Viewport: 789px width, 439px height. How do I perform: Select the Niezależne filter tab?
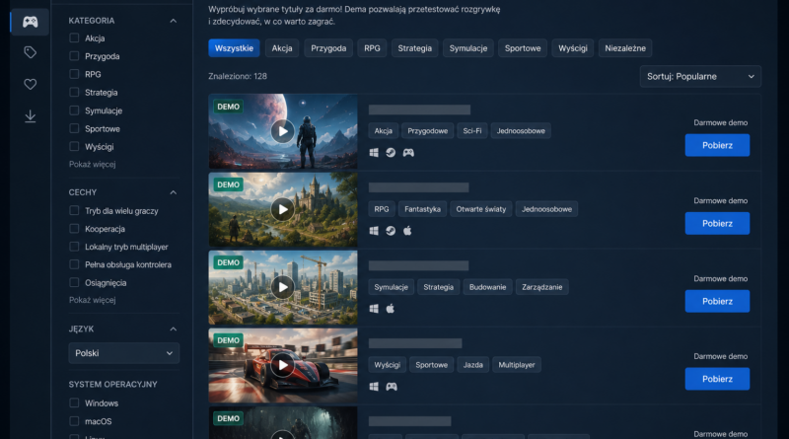point(625,48)
